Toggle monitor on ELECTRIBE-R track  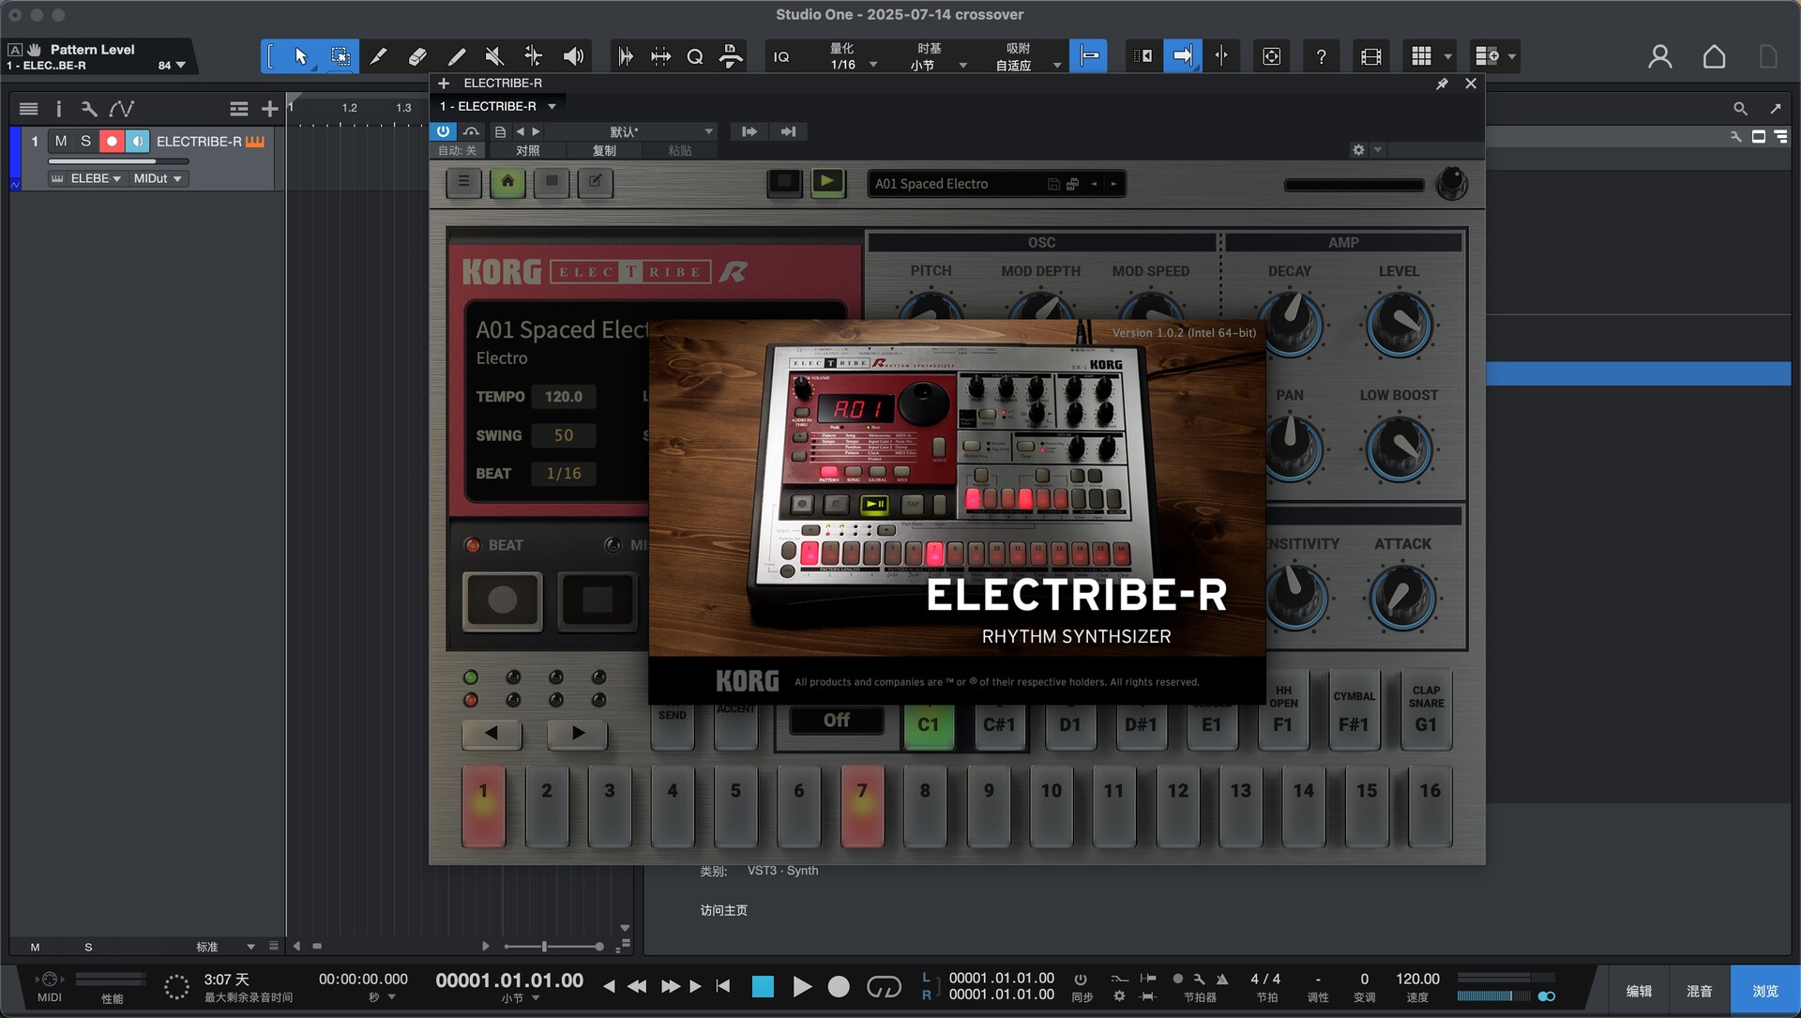[137, 141]
